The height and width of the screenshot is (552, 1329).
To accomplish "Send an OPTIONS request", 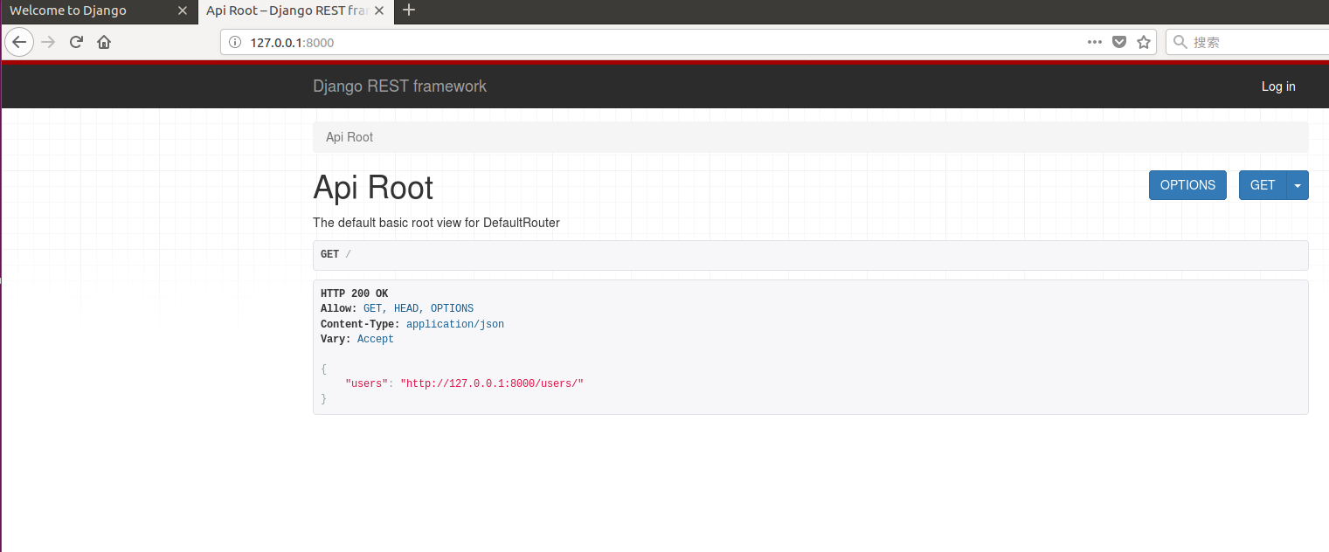I will click(1187, 185).
